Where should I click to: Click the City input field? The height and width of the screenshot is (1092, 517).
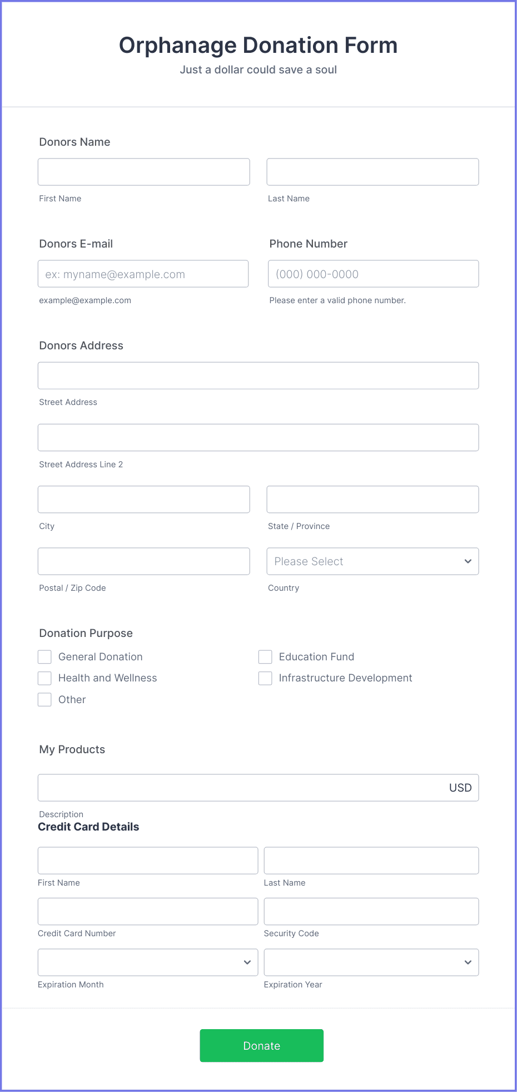pos(144,500)
